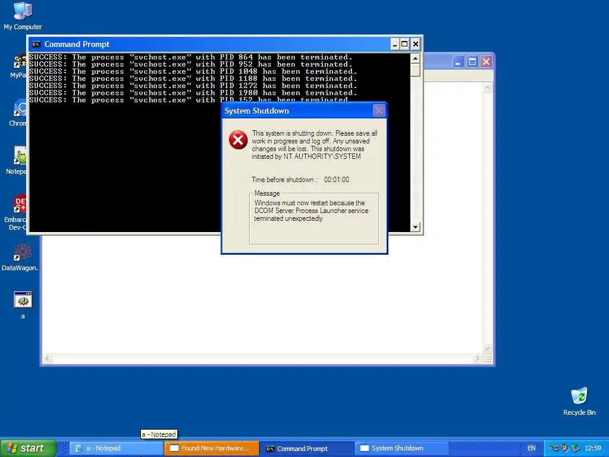This screenshot has height=457, width=609.
Task: Open the Recycle Bin desktop icon
Action: tap(579, 402)
